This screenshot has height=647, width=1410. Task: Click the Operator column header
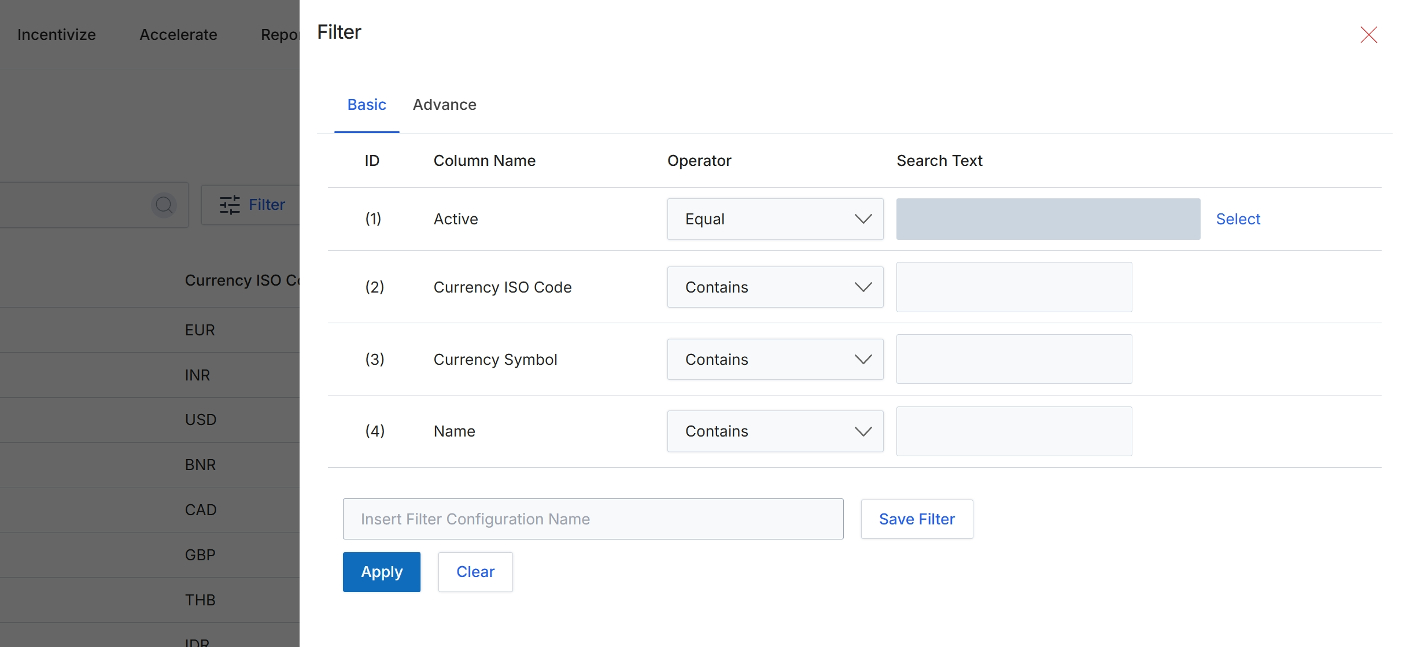coord(699,161)
